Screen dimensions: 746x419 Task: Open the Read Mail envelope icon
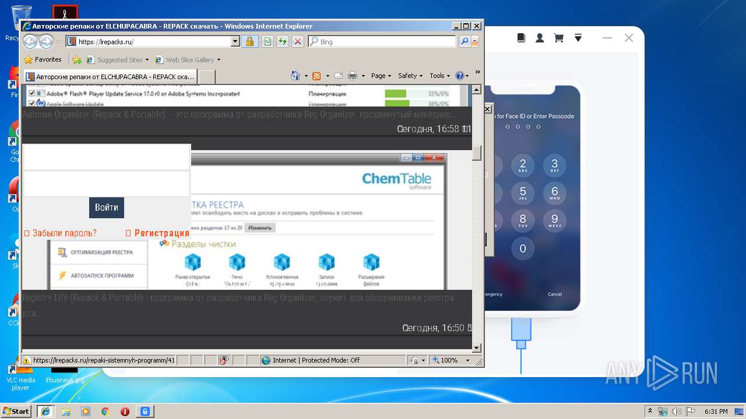(x=338, y=76)
